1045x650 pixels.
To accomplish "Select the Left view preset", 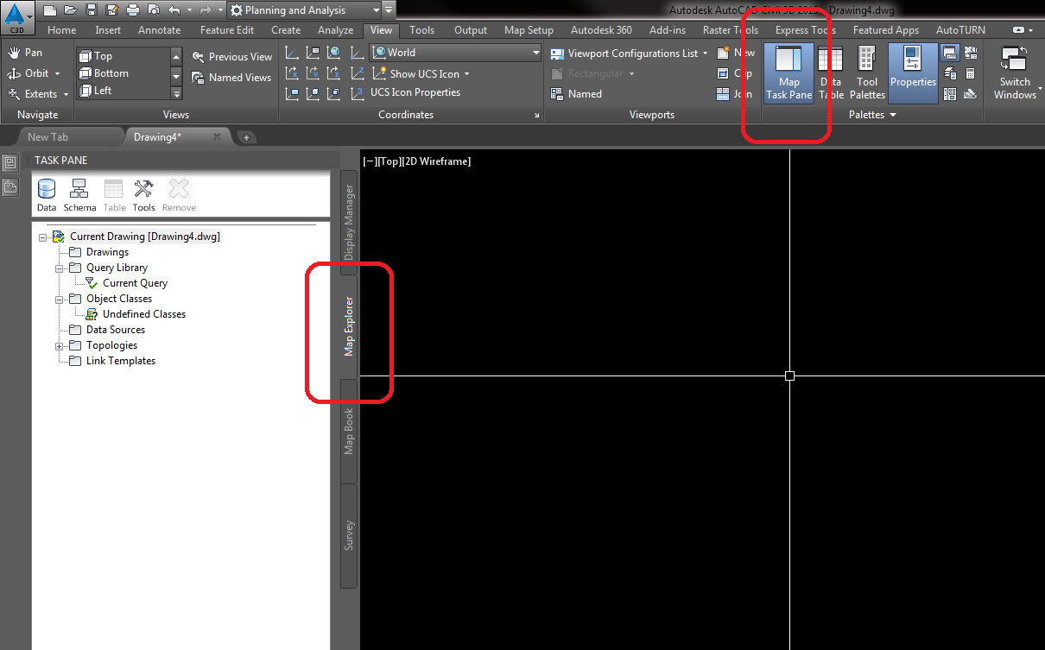I will tap(122, 91).
